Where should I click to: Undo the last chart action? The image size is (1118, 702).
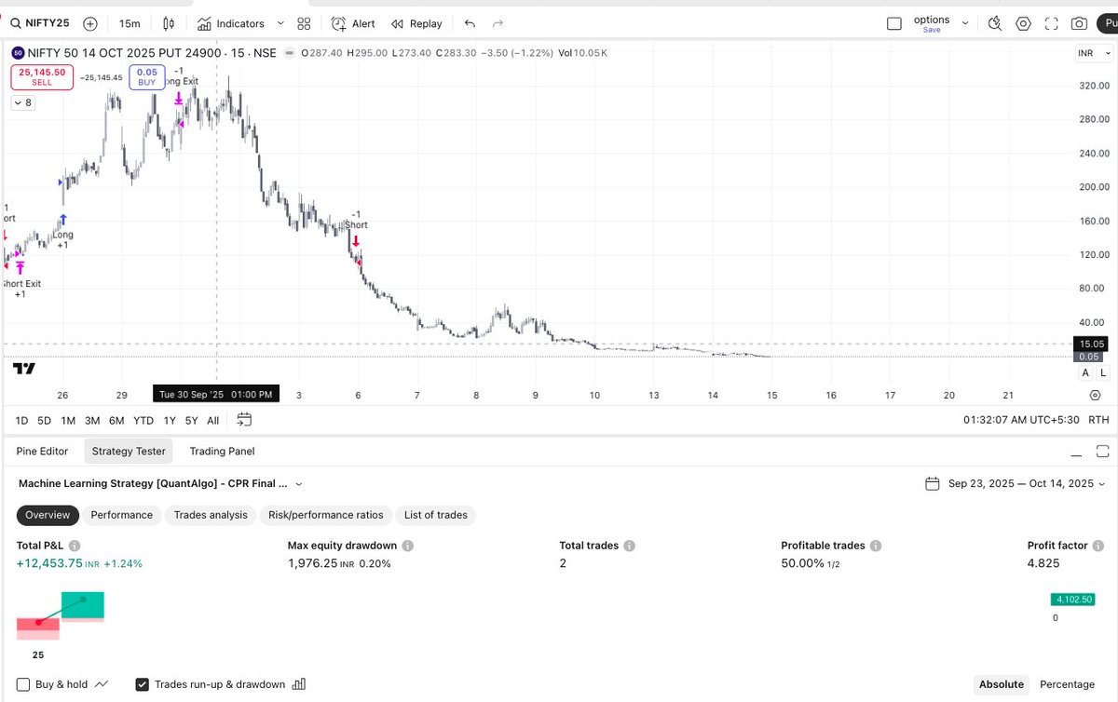click(470, 23)
